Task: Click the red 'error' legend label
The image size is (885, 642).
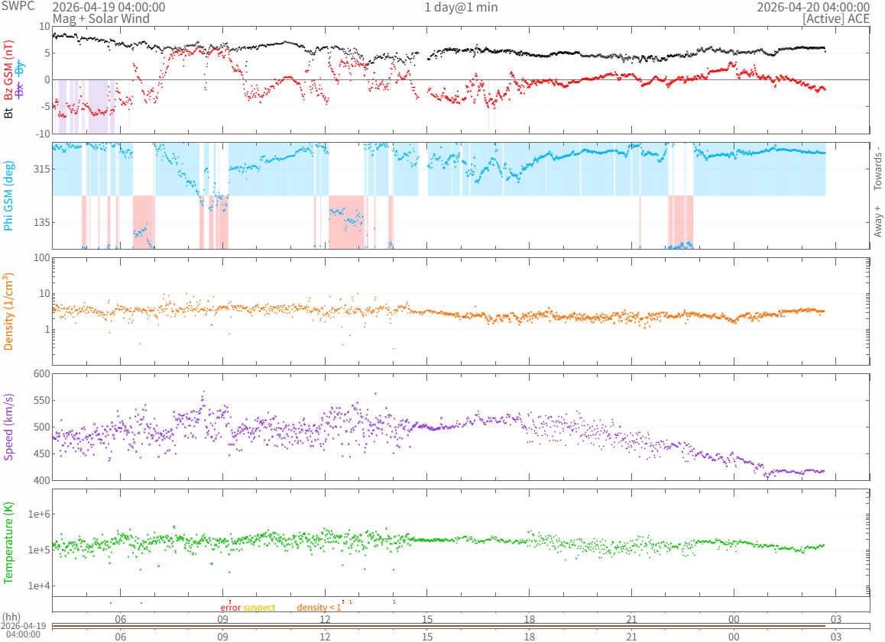Action: pos(230,608)
